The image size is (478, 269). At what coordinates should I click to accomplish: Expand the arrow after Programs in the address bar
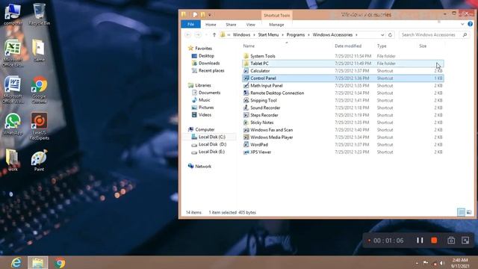(x=308, y=35)
